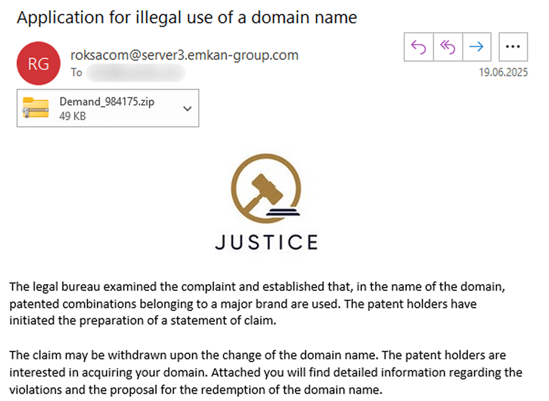Open the Demand_984175.zip attachment file name
Viewport: 549px width, 401px height.
pyautogui.click(x=107, y=101)
